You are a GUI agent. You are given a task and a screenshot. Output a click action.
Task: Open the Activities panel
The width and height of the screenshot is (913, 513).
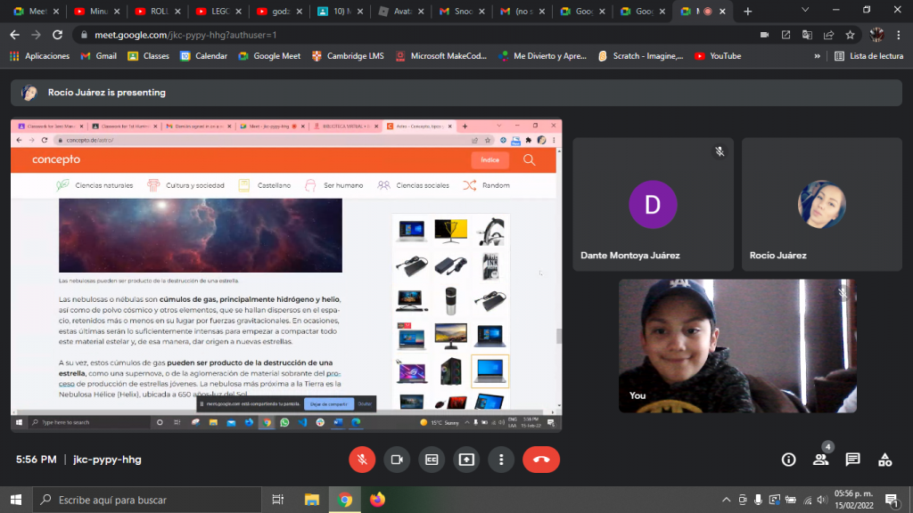884,460
